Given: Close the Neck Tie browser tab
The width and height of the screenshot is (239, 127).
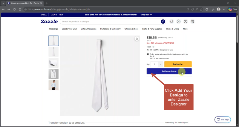Looking at the screenshot, I should point(41,3).
